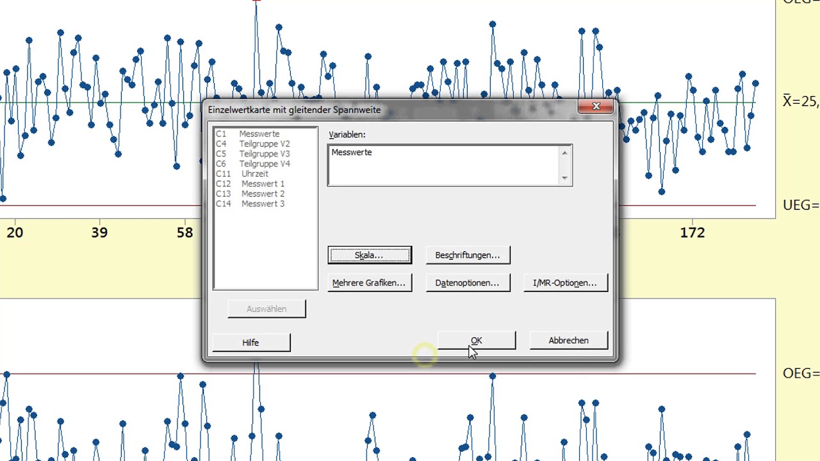Select C6 Teilgruppe V4 column
Screen dimensions: 820x461
[253, 164]
